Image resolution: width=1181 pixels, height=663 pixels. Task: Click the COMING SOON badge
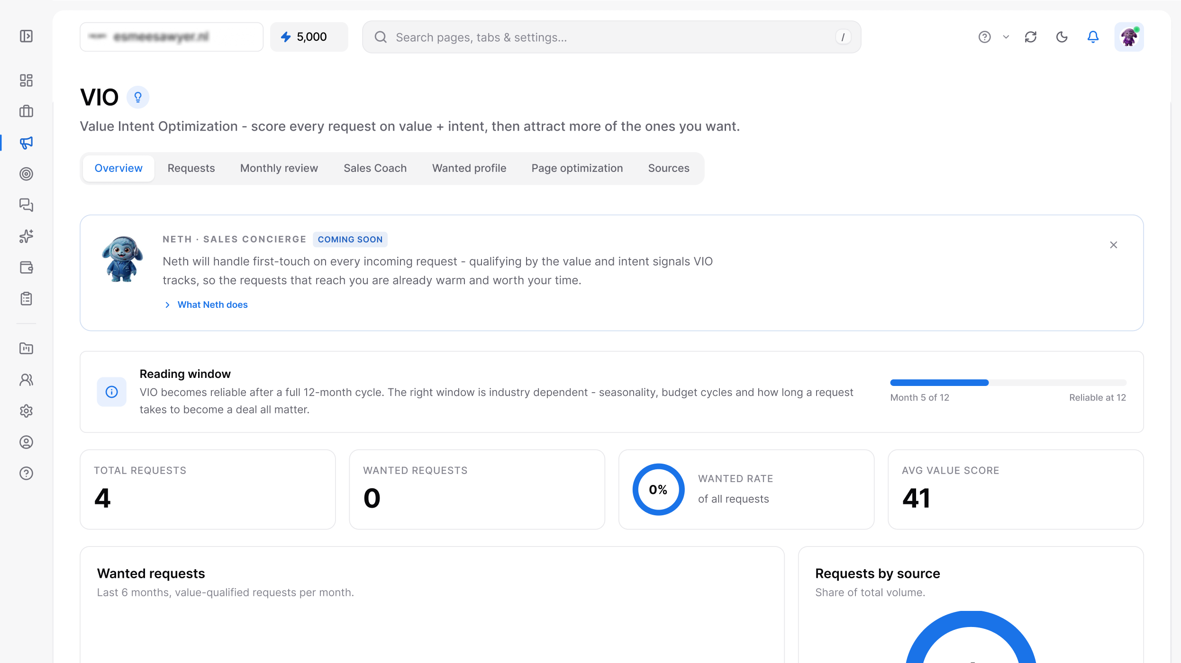[350, 240]
